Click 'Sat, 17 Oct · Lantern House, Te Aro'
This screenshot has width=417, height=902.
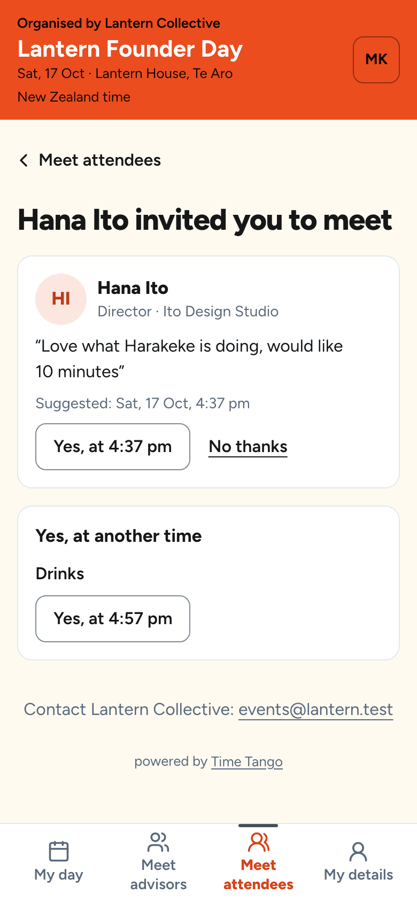point(125,74)
